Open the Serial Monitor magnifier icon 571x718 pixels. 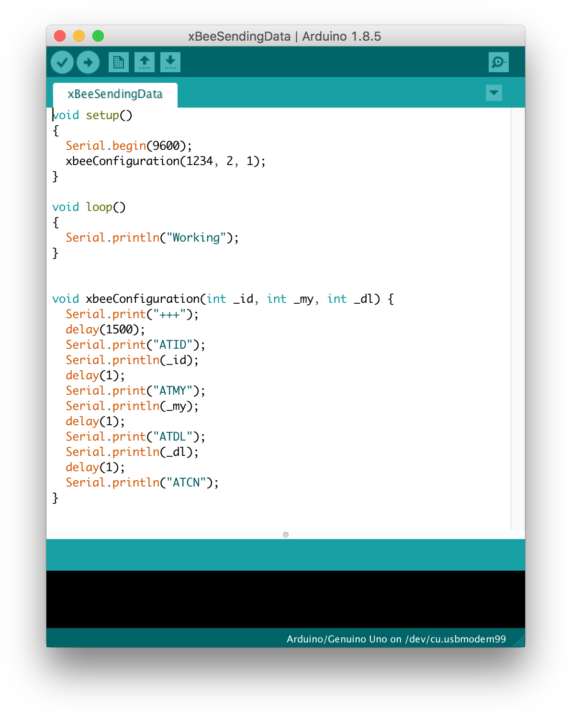[499, 62]
